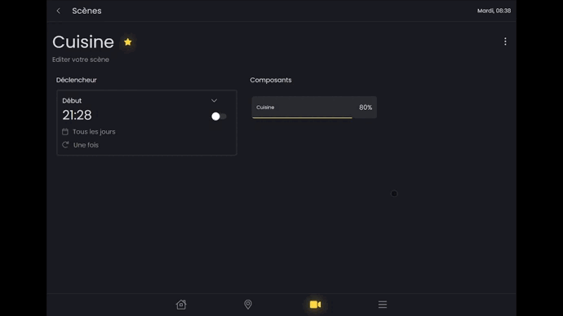Open the location pin tab
This screenshot has height=316, width=563.
(x=248, y=305)
